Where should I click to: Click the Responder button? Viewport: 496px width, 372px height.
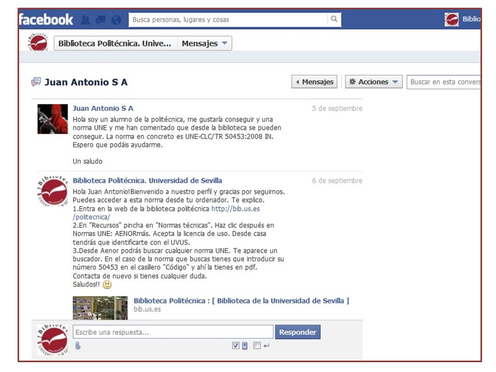coord(298,332)
